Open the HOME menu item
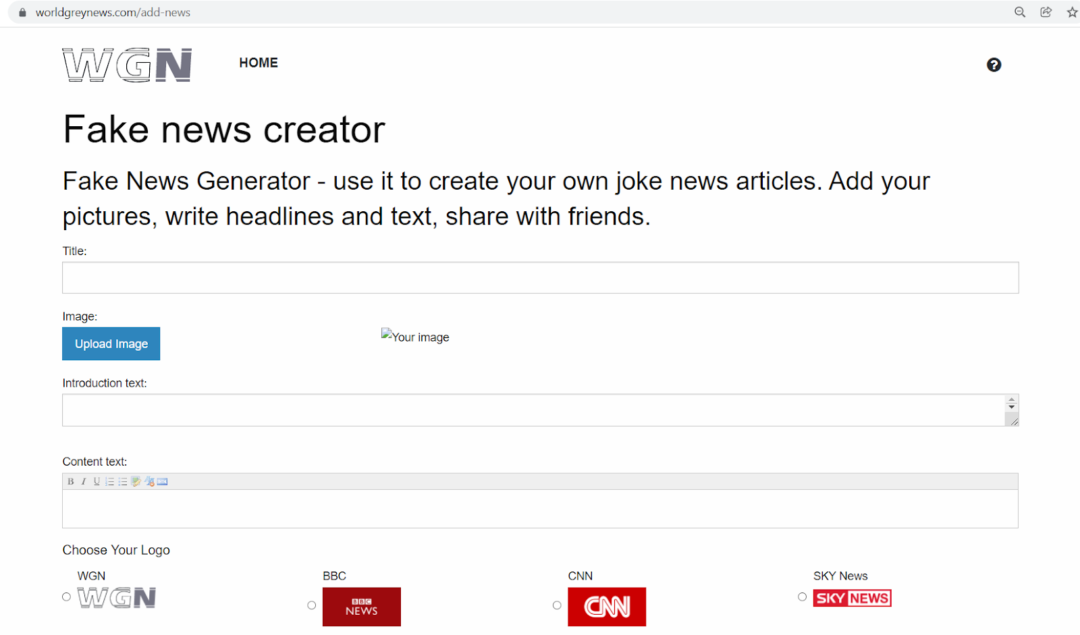The width and height of the screenshot is (1080, 635). click(x=259, y=63)
